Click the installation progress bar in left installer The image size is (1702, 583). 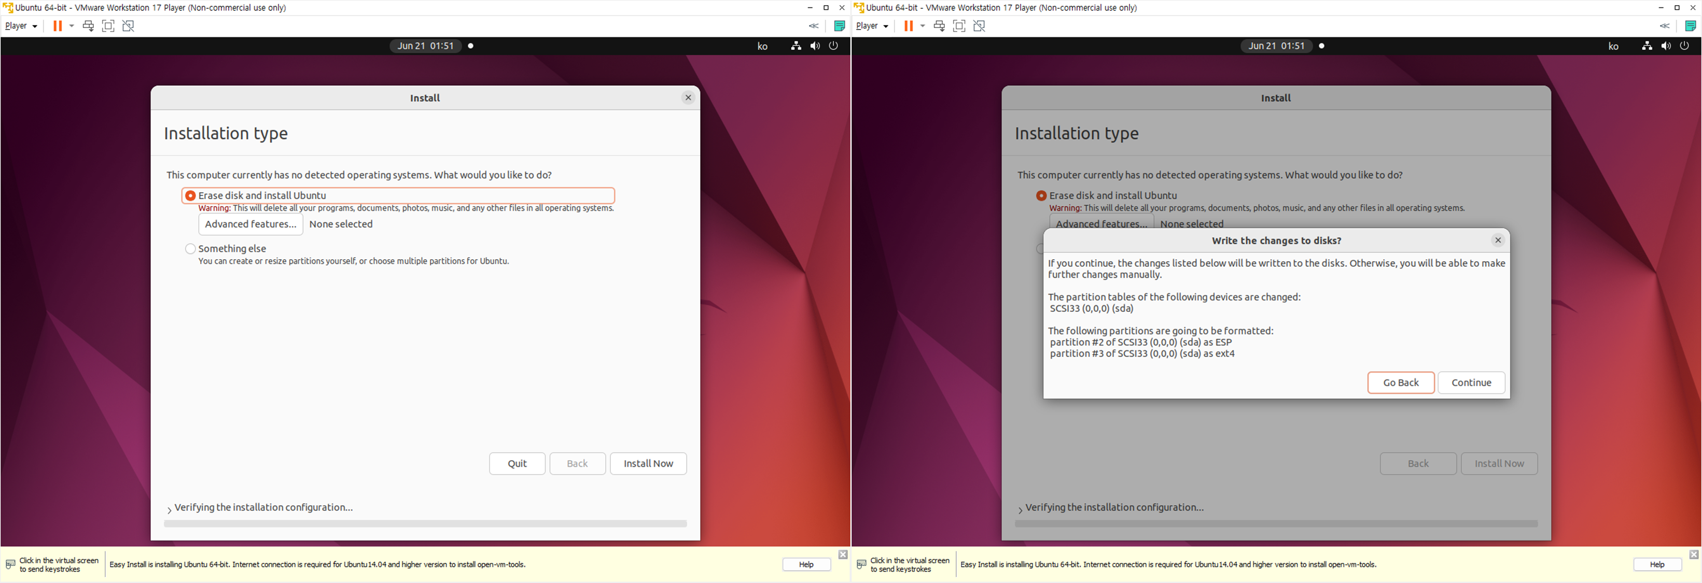425,523
